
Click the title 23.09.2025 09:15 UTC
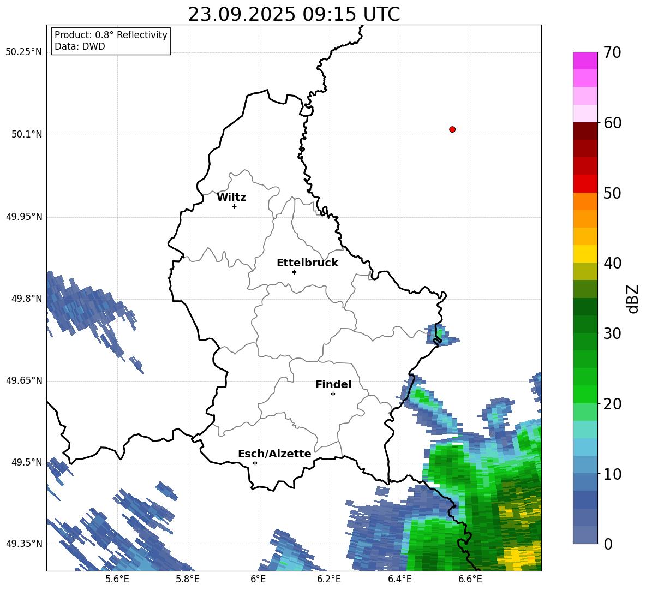(294, 15)
